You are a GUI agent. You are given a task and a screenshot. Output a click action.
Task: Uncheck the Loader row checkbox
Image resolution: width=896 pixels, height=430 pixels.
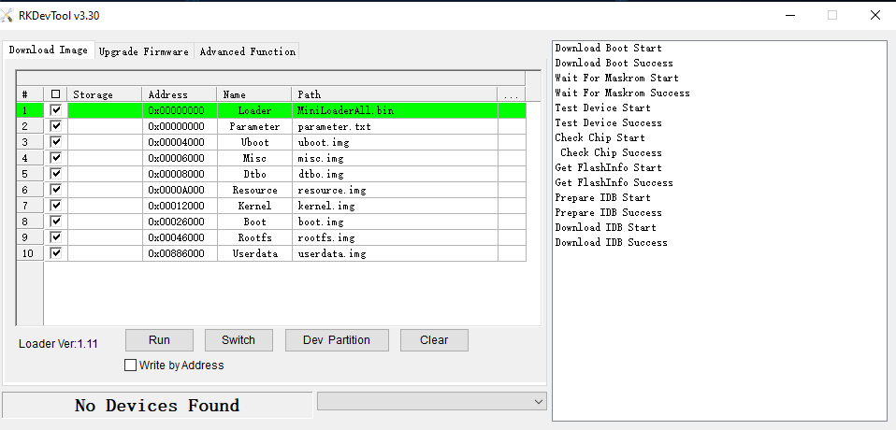coord(56,110)
